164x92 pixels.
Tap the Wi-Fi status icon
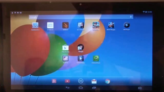[x=144, y=12]
